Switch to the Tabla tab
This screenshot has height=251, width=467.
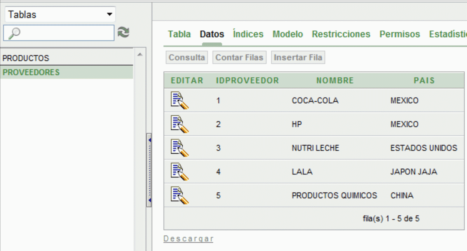click(179, 34)
